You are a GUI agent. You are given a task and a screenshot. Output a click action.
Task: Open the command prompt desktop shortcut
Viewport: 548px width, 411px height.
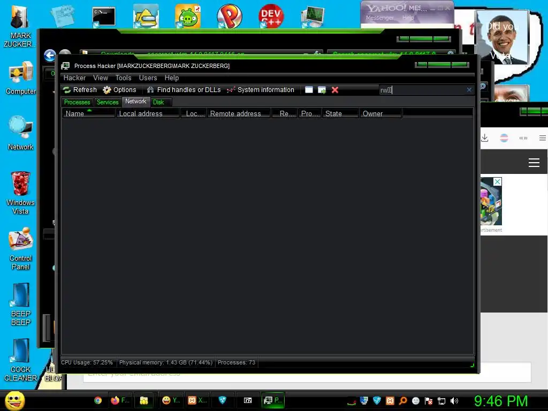tap(104, 17)
